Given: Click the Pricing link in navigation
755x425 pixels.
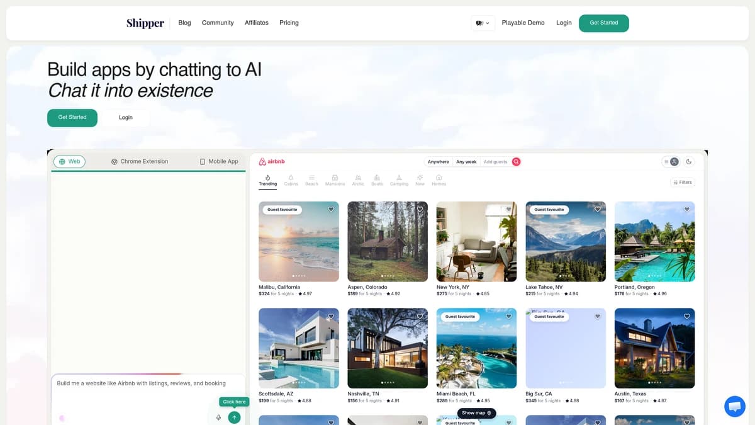Looking at the screenshot, I should (x=289, y=23).
